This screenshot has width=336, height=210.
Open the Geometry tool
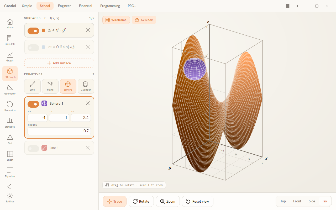click(x=10, y=90)
